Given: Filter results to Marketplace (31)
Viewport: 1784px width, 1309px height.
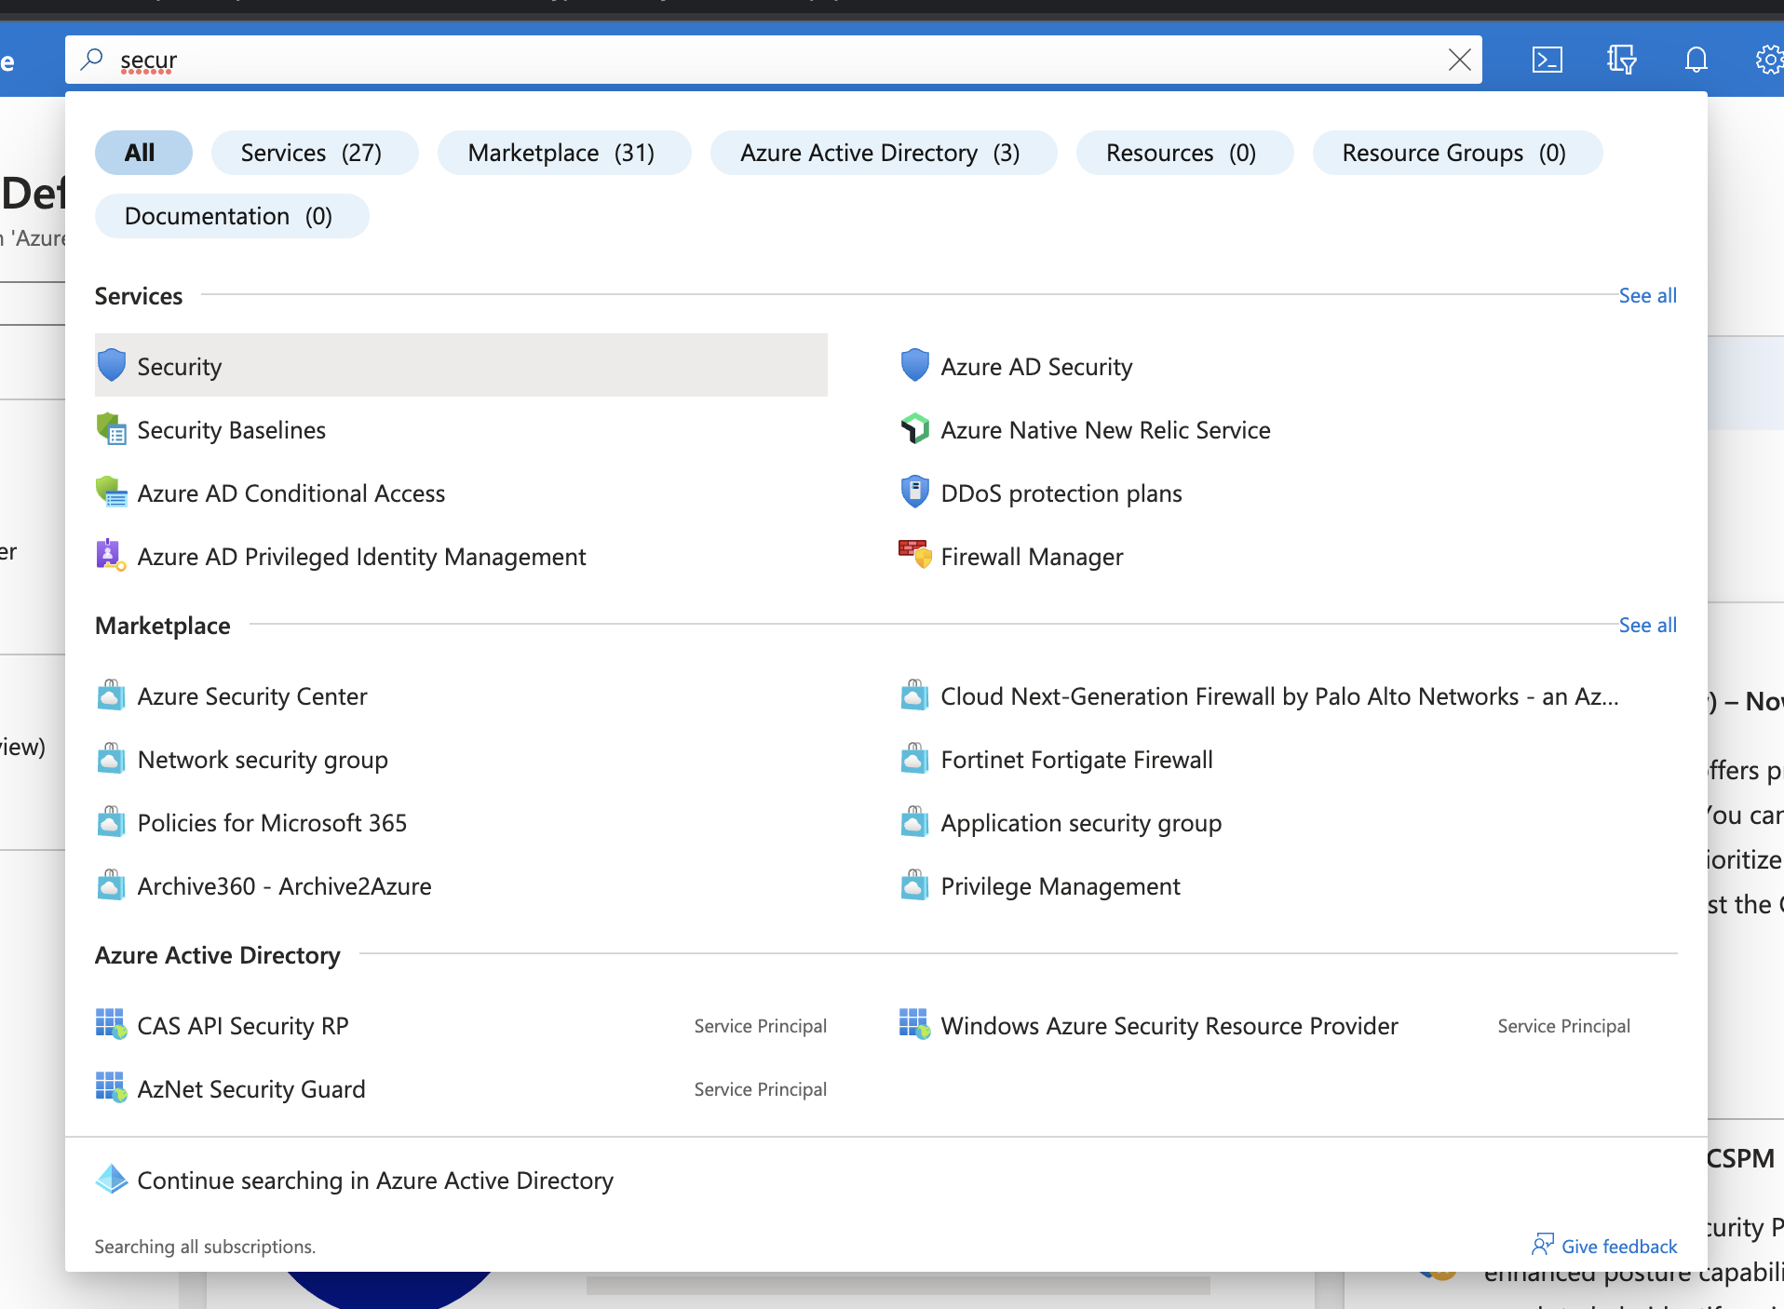Looking at the screenshot, I should coord(563,153).
